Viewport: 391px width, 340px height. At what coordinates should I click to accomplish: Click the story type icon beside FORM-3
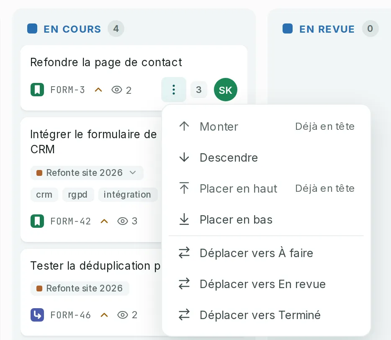(x=37, y=90)
